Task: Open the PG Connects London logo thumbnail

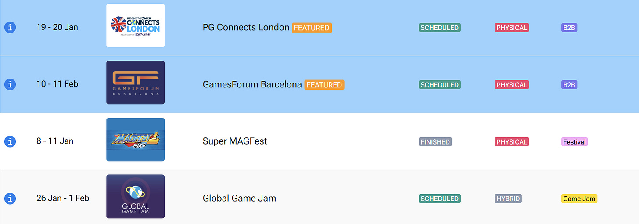Action: coord(135,25)
